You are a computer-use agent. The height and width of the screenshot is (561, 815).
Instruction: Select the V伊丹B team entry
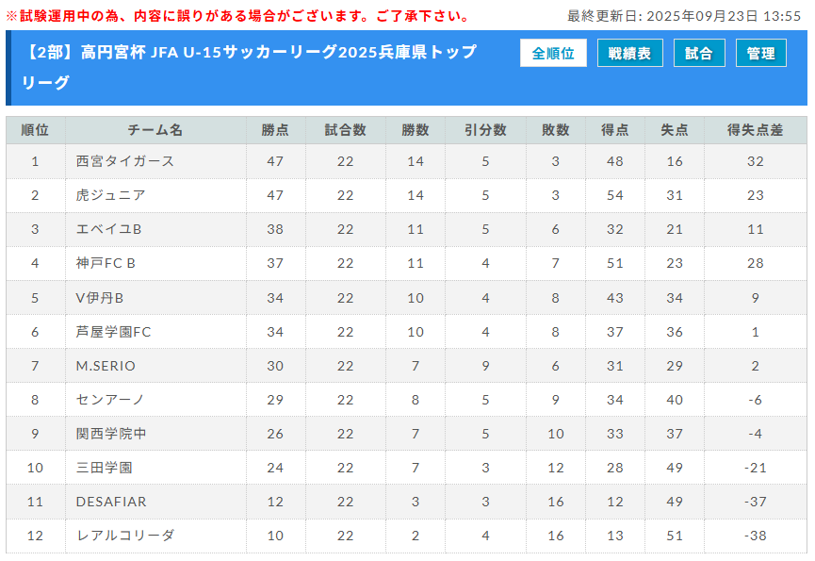100,298
